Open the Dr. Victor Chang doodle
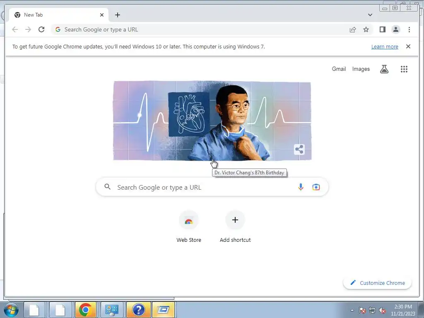 [212, 120]
